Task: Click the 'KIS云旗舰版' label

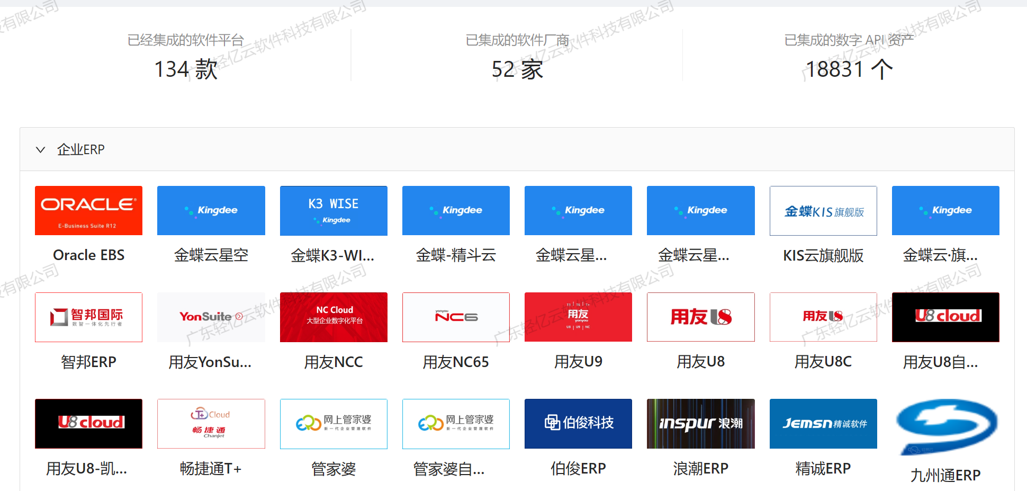Action: click(823, 255)
